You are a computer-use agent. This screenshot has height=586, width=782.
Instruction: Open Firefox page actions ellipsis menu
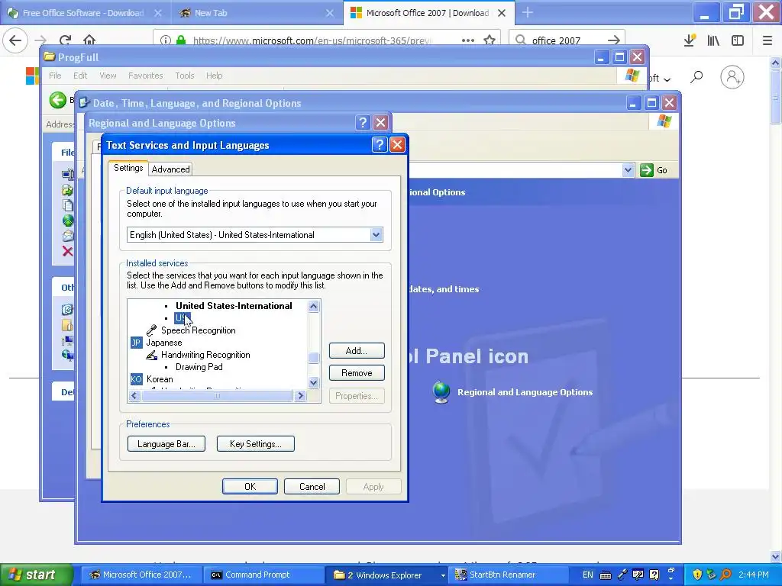[x=468, y=40]
